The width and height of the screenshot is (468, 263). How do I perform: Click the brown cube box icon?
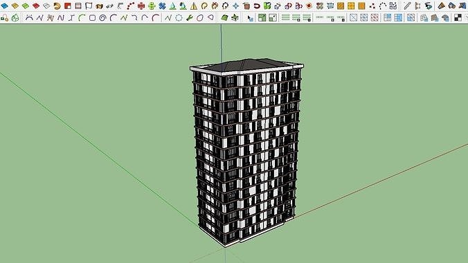[x=246, y=6]
